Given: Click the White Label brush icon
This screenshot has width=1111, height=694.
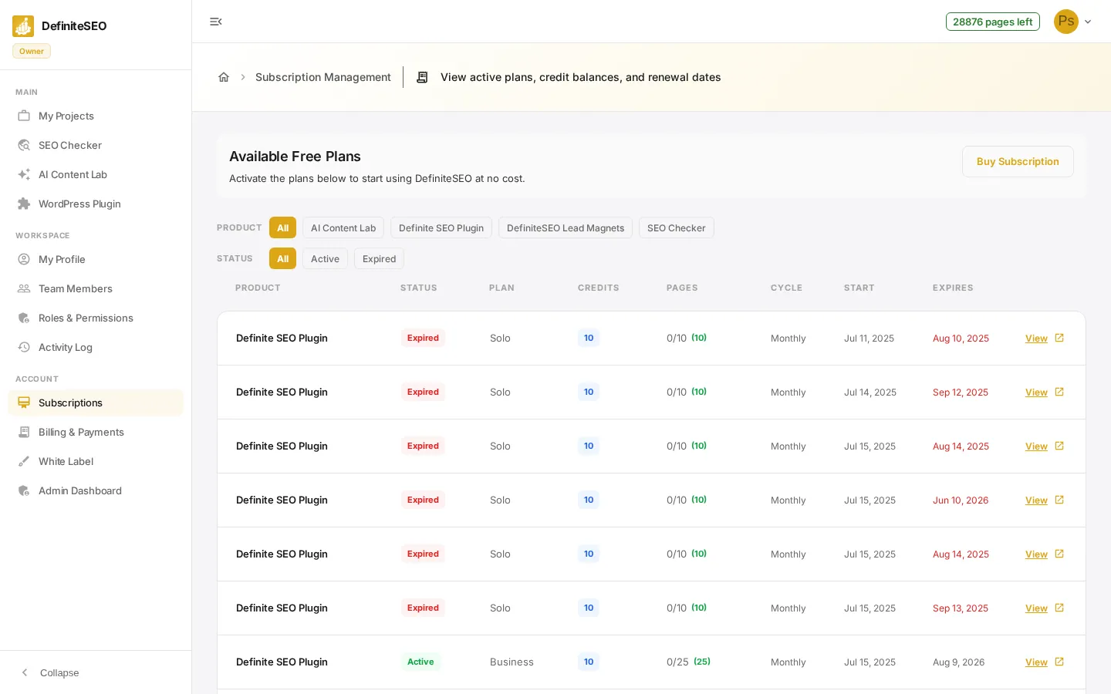Looking at the screenshot, I should pyautogui.click(x=24, y=461).
